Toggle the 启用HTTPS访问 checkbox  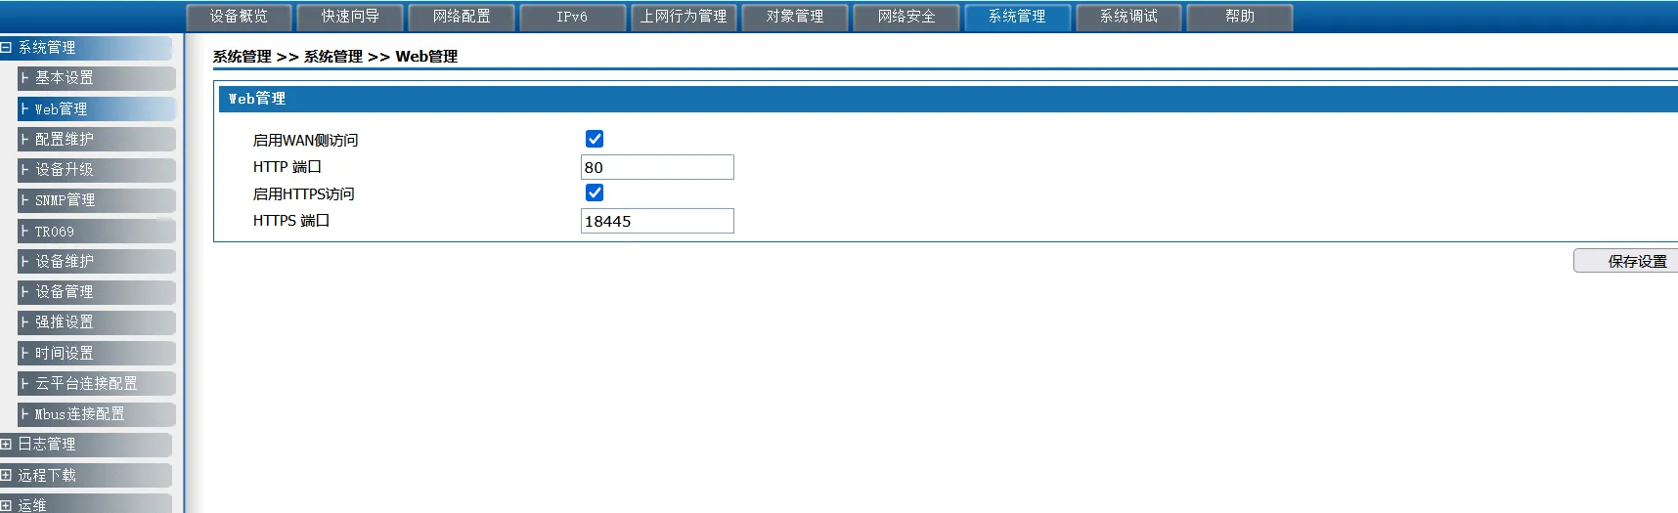(595, 192)
